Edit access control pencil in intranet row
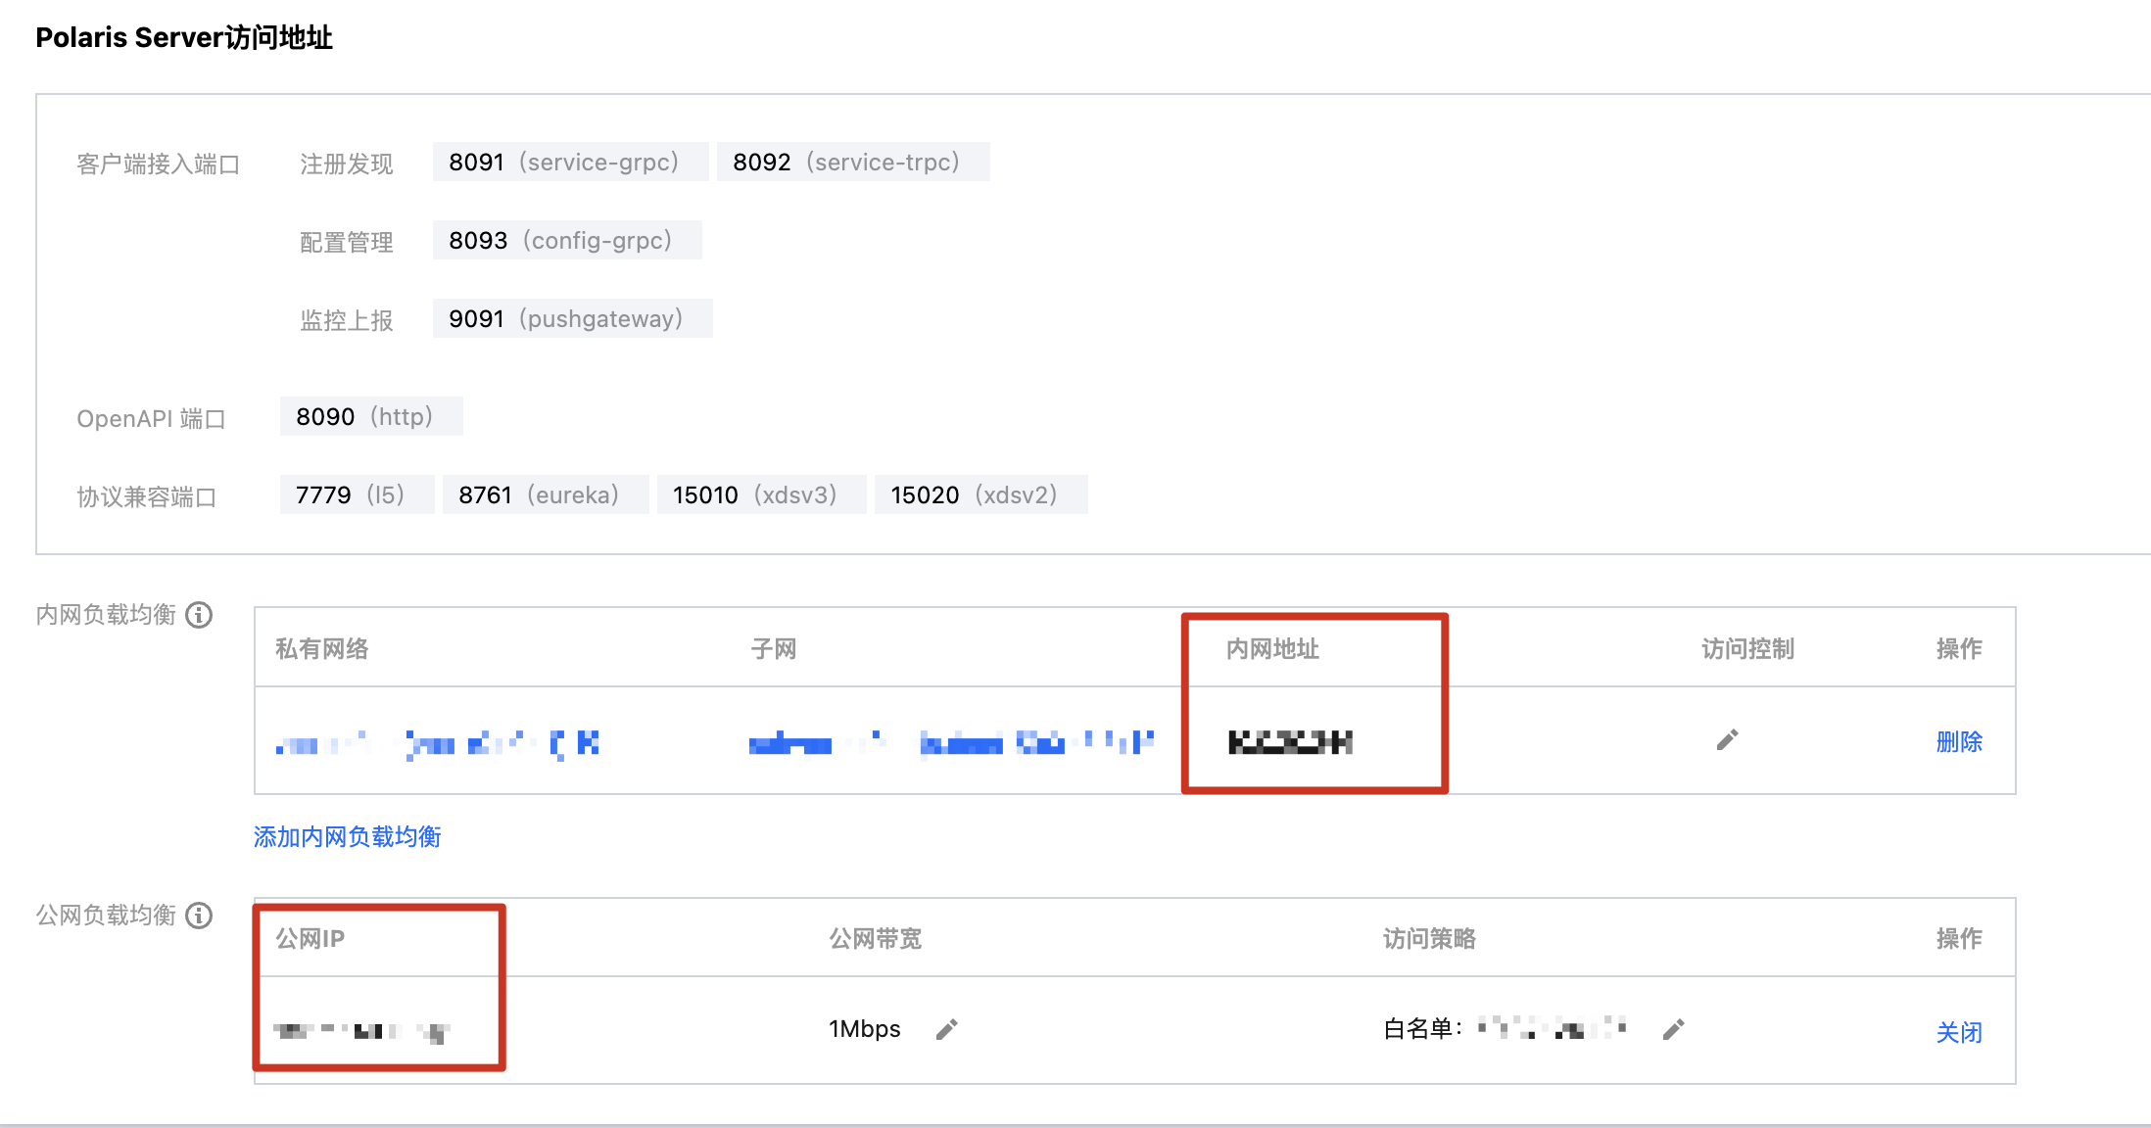2151x1128 pixels. point(1727,740)
